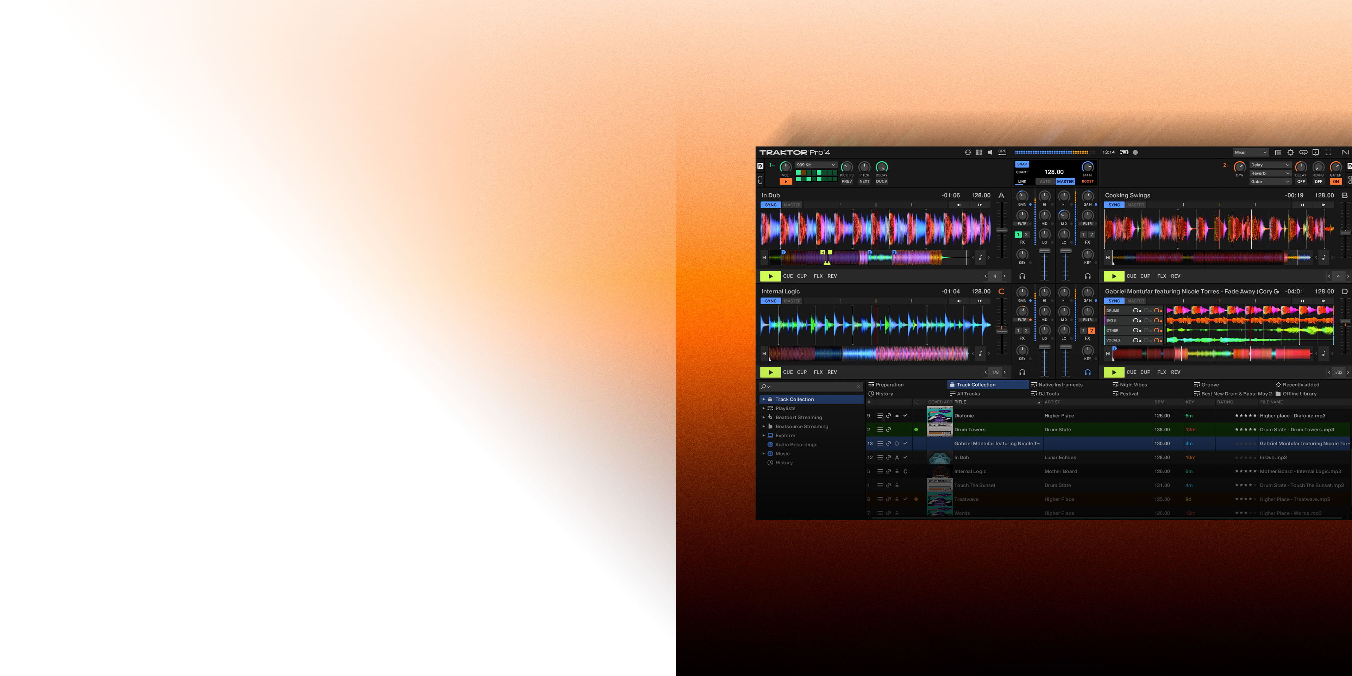This screenshot has width=1352, height=676.
Task: Toggle FX unit 1 assign on deck A channel
Action: (x=1018, y=234)
